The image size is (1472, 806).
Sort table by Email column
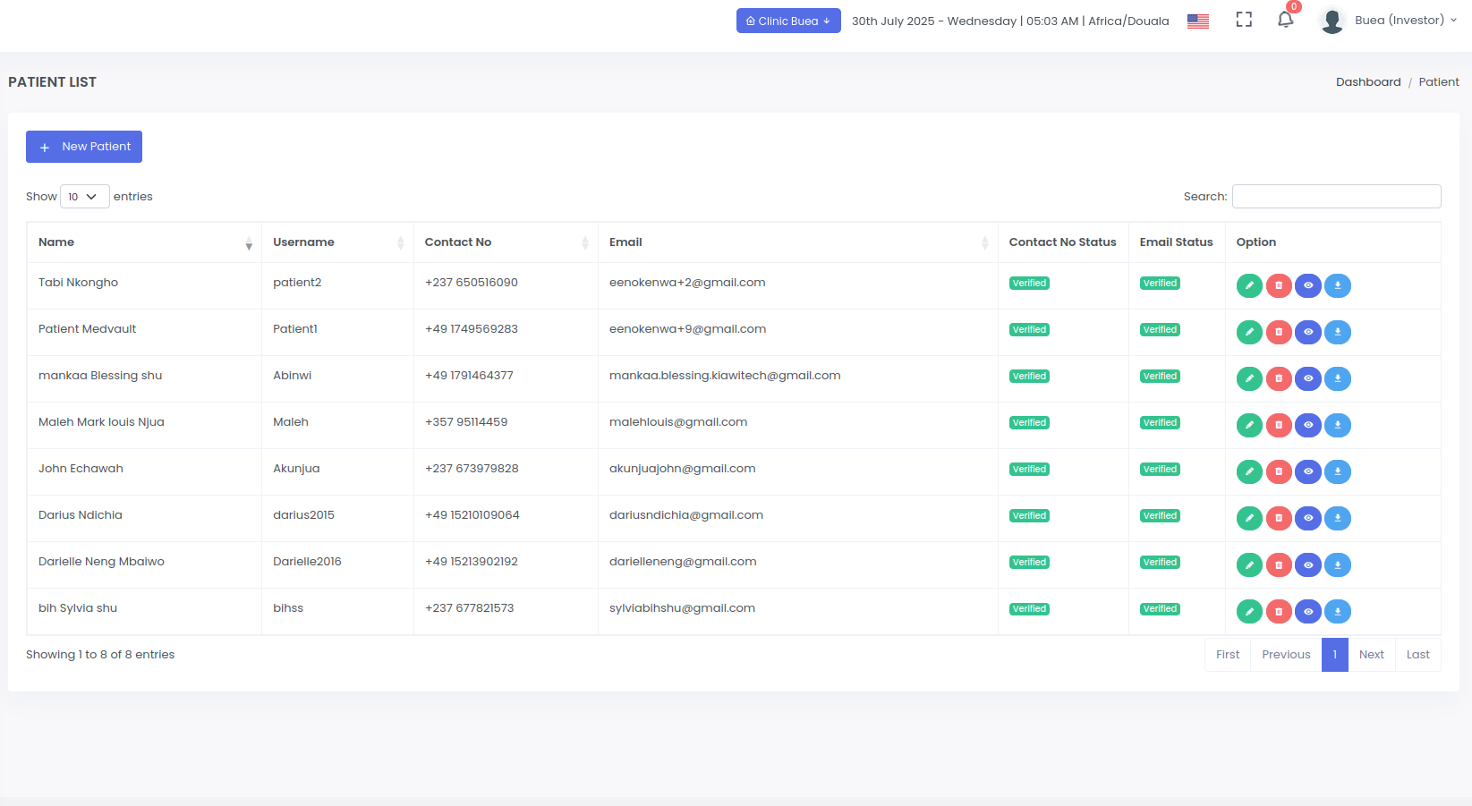797,242
